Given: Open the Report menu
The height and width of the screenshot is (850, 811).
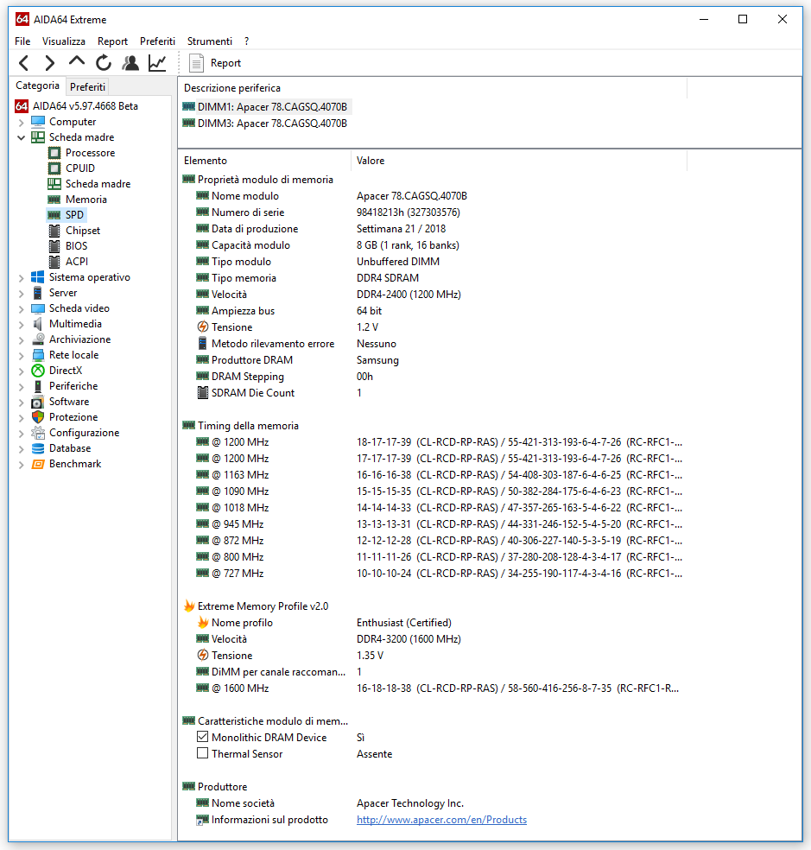Looking at the screenshot, I should click(112, 41).
